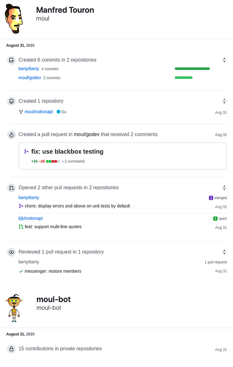Click the flame icon beside Created a pull request

pos(11,135)
